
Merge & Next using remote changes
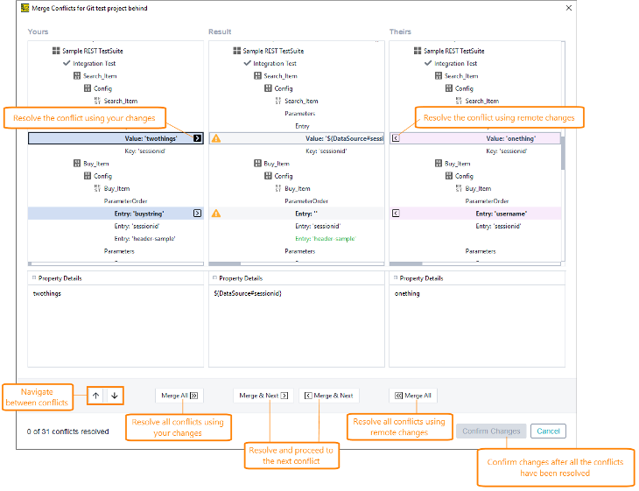[x=328, y=396]
